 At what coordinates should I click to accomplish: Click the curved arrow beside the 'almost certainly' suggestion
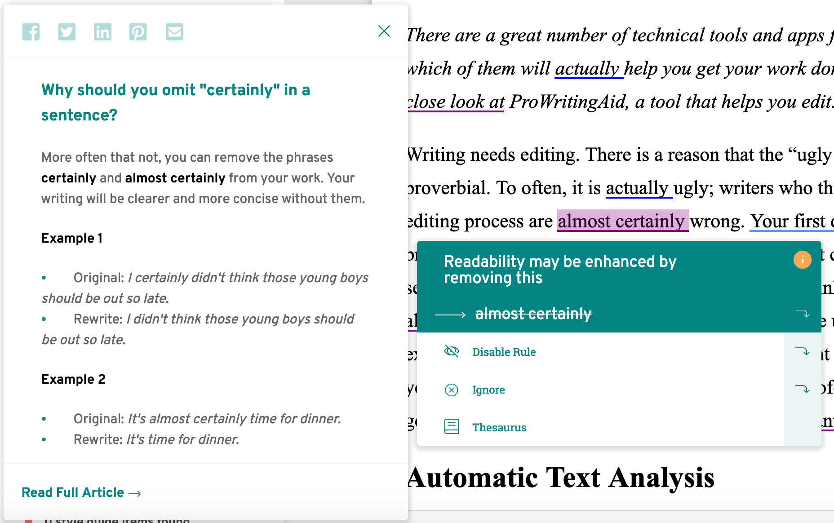[803, 314]
